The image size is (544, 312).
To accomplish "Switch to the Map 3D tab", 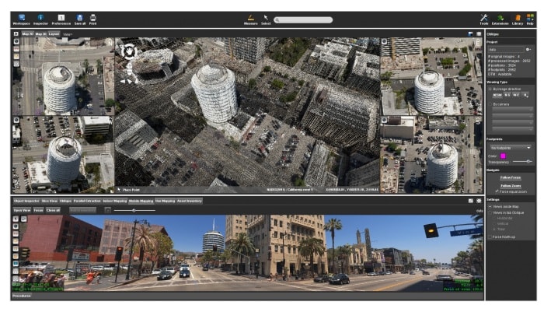I will [40, 34].
